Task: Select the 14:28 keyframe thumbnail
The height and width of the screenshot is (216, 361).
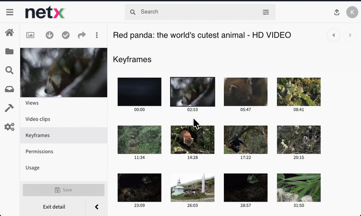Action: (193, 140)
